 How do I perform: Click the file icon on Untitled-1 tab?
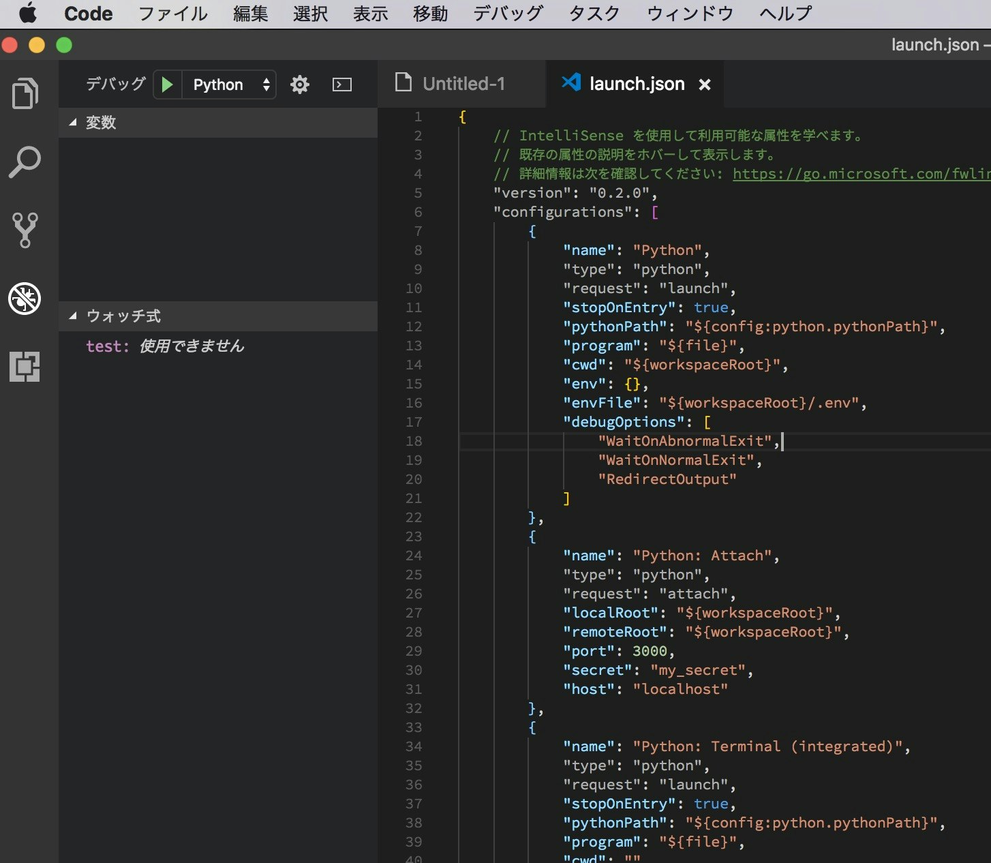pos(403,82)
